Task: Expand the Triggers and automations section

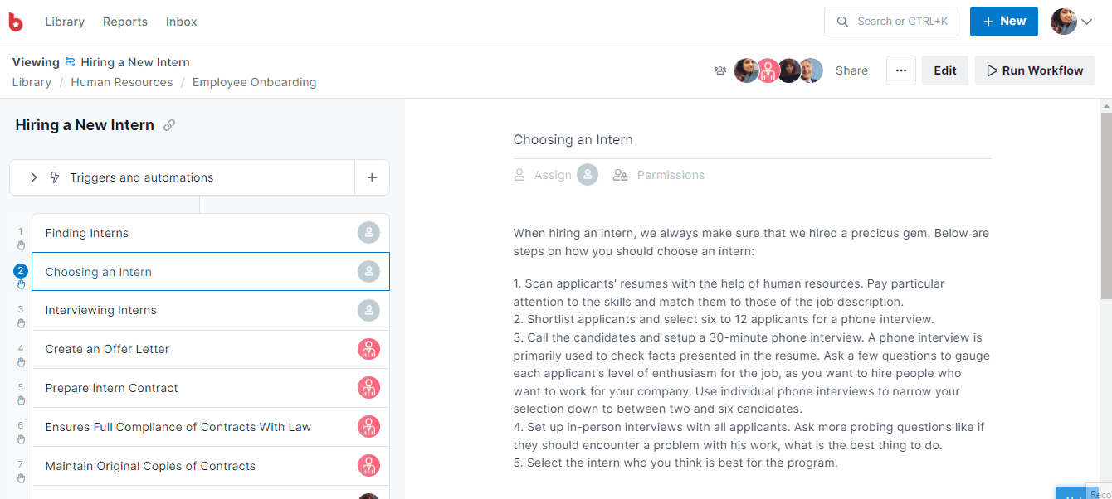Action: (x=34, y=177)
